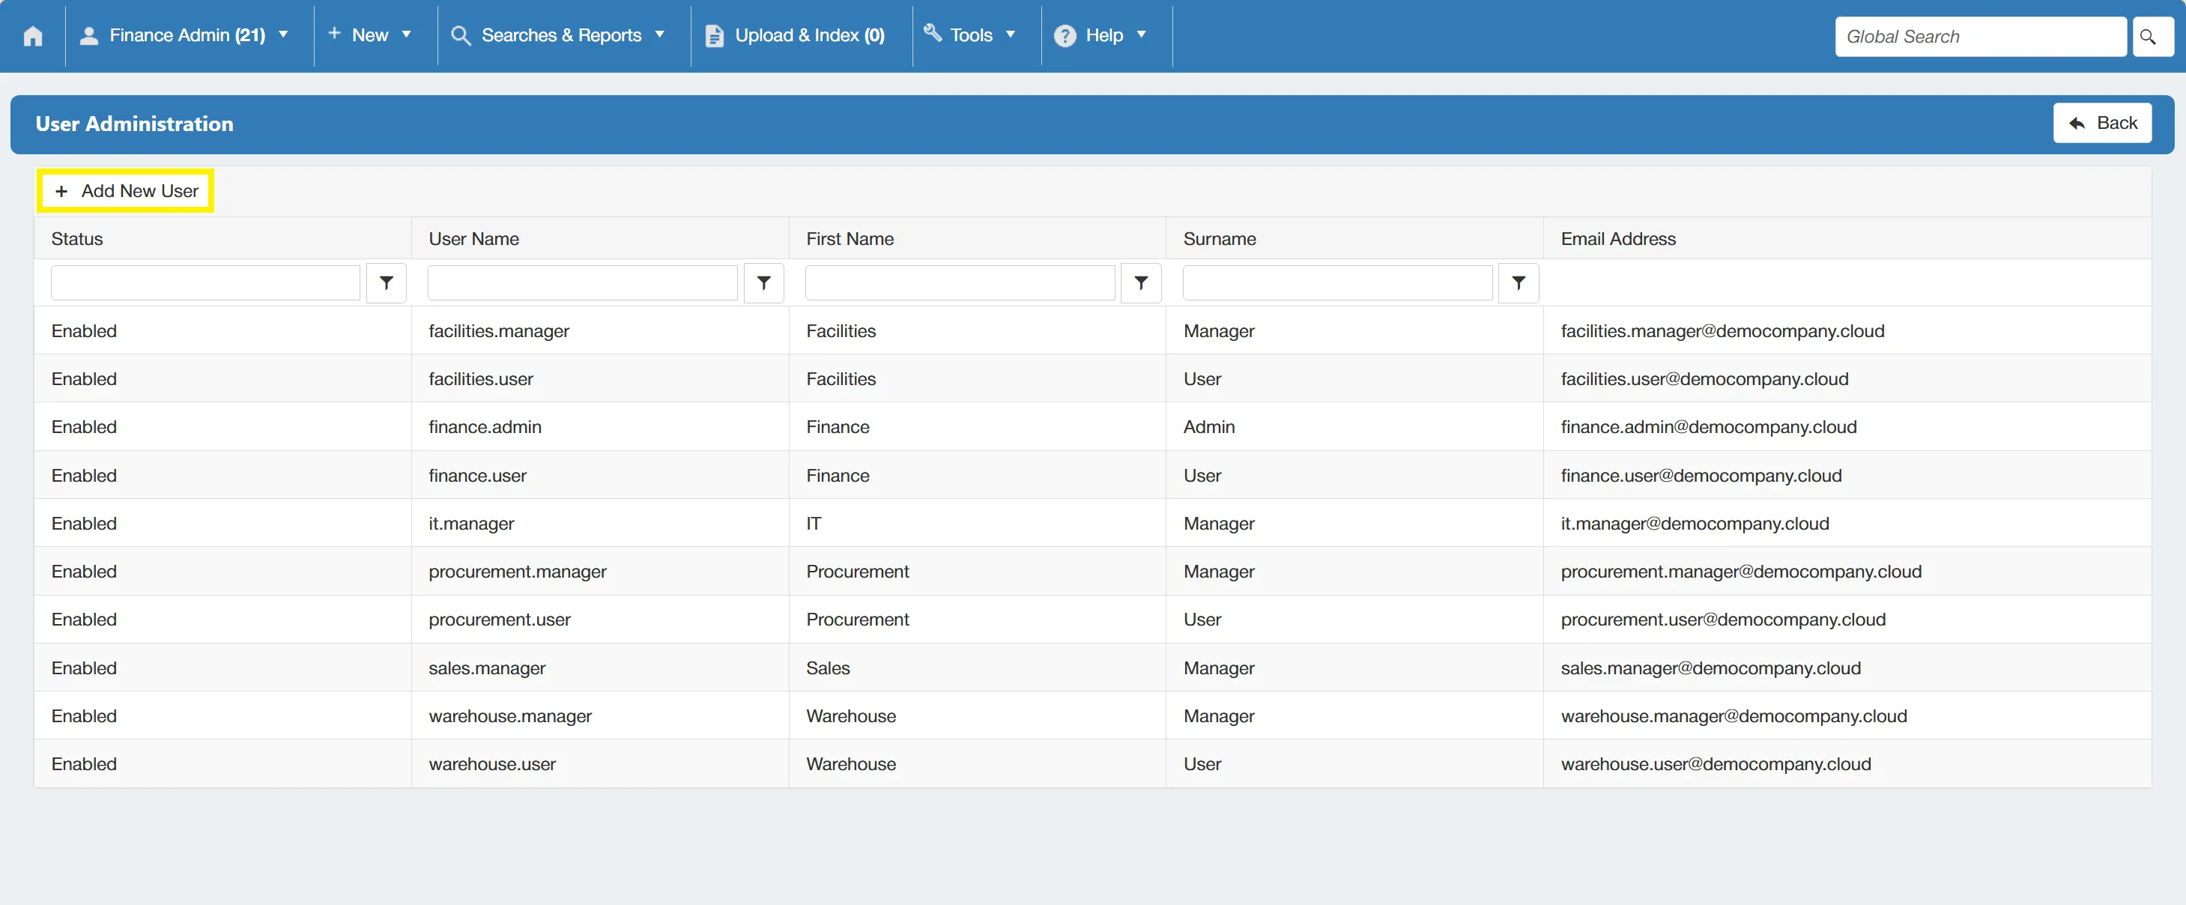2186x905 pixels.
Task: Click email finance.admin@democompany.cloud
Action: click(1708, 427)
